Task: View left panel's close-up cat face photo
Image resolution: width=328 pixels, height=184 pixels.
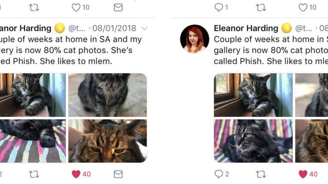Action: click(x=108, y=141)
